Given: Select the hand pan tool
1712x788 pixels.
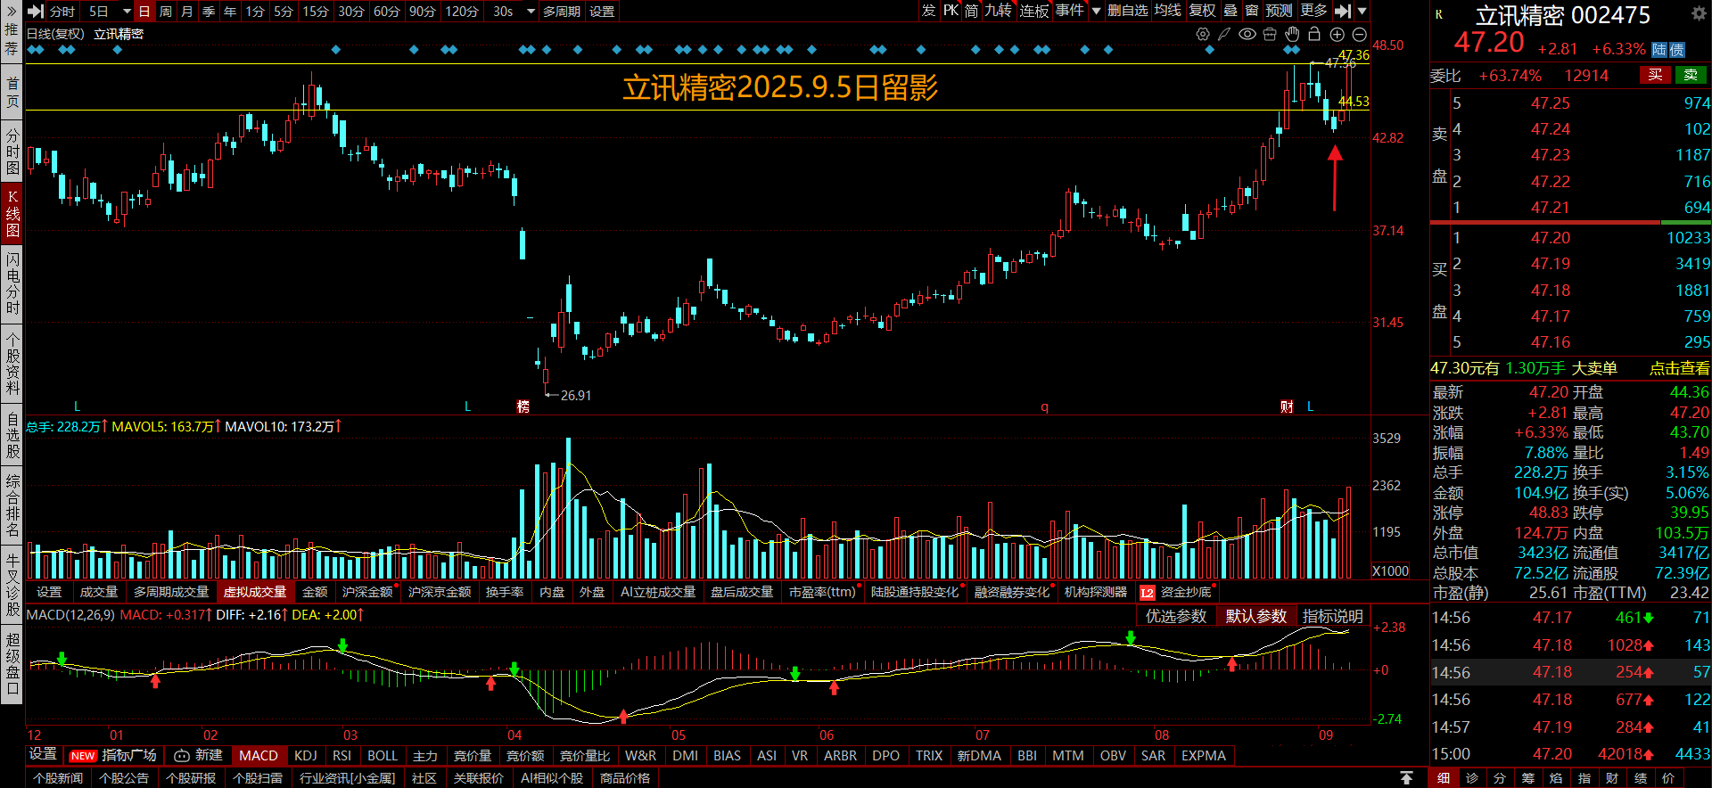Looking at the screenshot, I should (x=1292, y=34).
